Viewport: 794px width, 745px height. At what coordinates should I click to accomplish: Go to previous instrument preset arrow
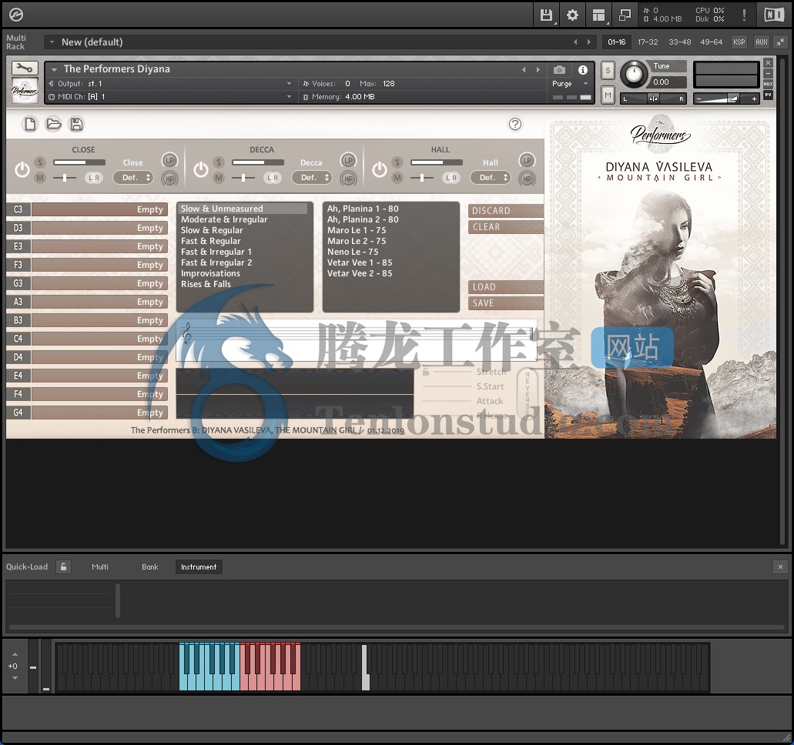coord(524,69)
